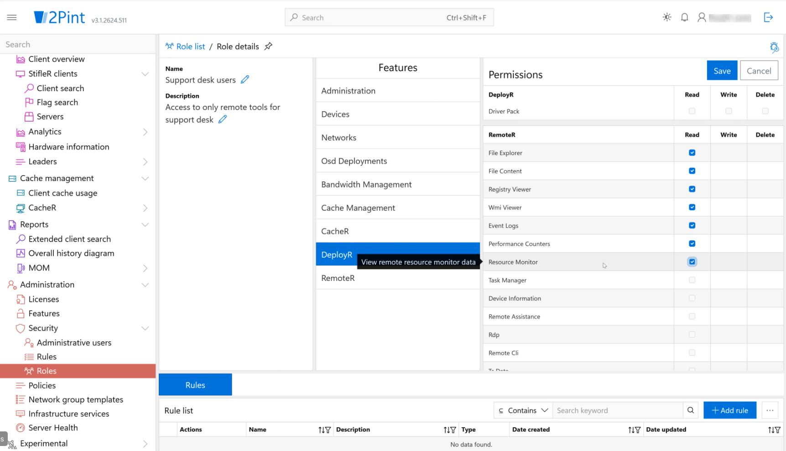Click the Add rule button
The image size is (786, 451).
point(729,410)
